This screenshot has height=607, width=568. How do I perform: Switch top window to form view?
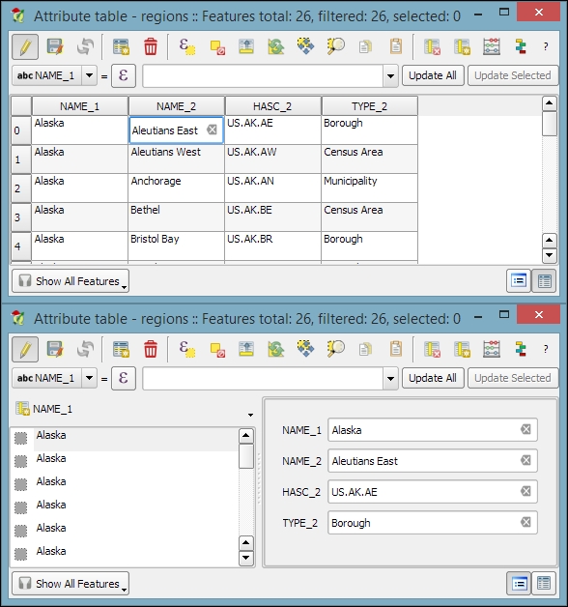[519, 280]
